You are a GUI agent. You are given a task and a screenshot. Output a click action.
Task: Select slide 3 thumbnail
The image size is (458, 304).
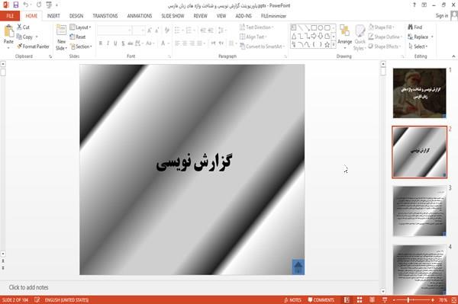pos(419,211)
